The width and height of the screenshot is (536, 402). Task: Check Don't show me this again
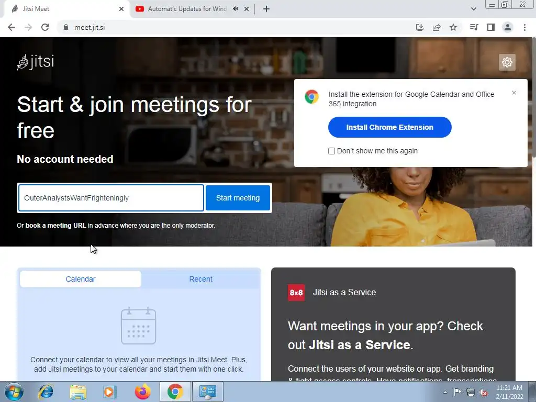point(331,151)
